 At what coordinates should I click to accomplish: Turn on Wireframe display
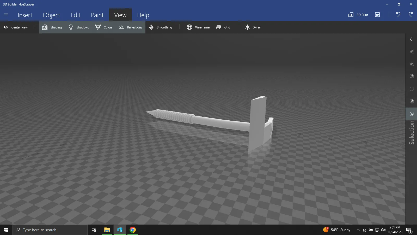pos(198,27)
